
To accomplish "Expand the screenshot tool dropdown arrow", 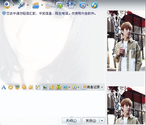I will click(69, 87).
